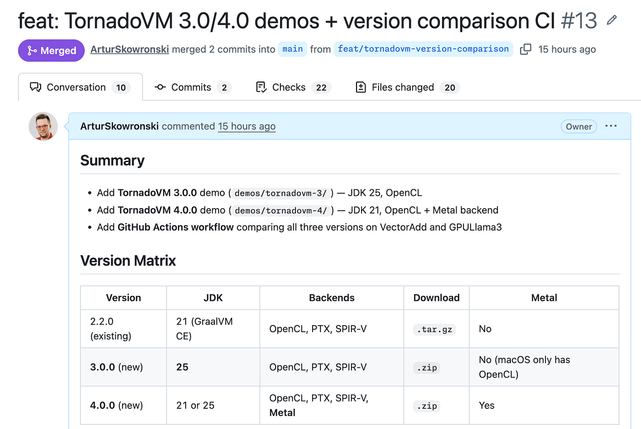This screenshot has height=429, width=641.
Task: Click the demos/tornadovm-4/ code path
Action: [281, 211]
